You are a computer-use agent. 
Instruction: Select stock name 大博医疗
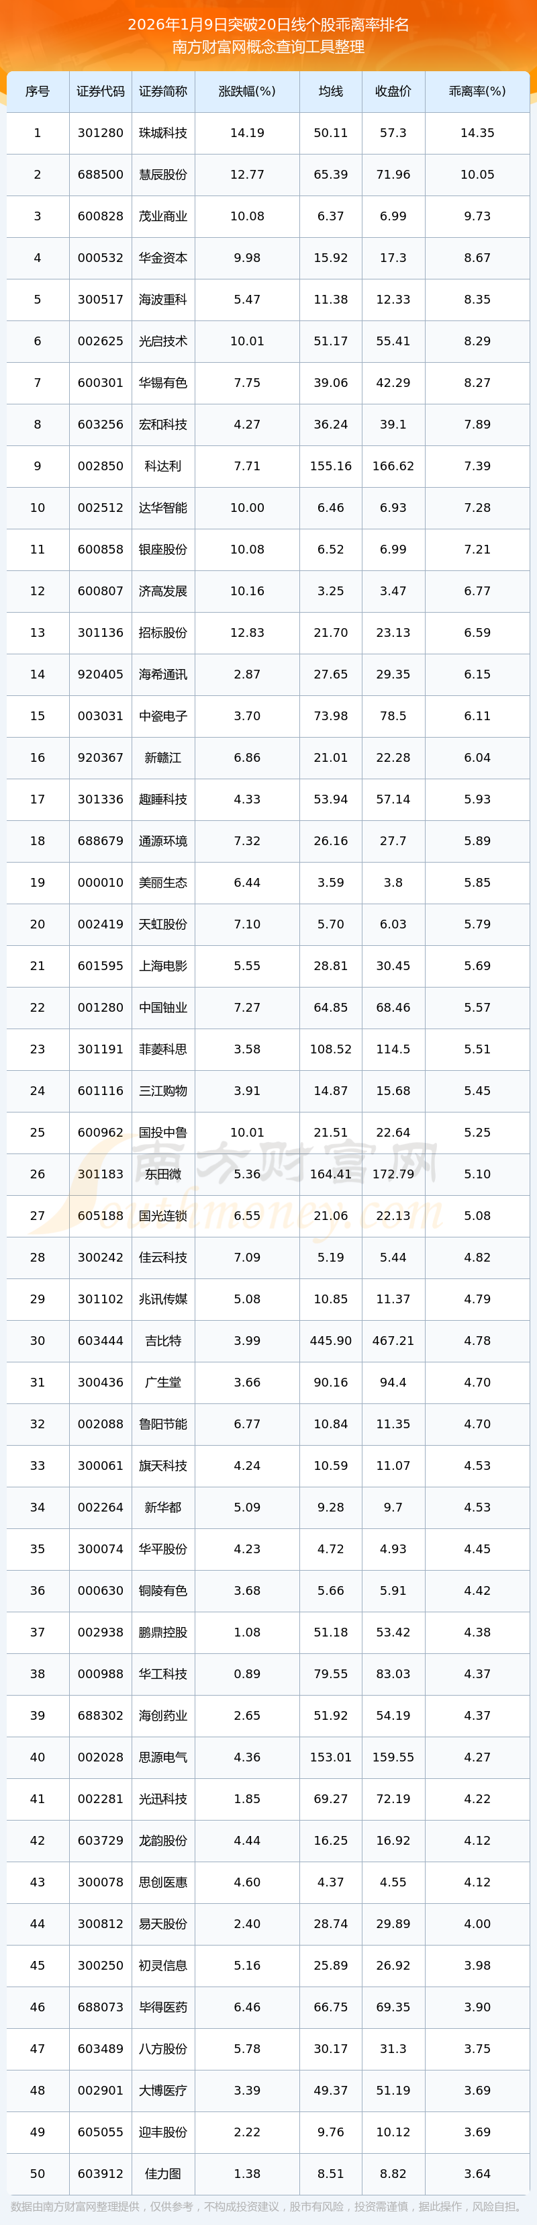coord(163,2090)
